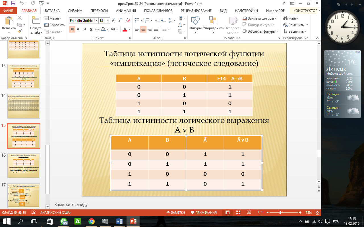Screen dimensions: 364x227
Task: Toggle center text alignment
Action: (143, 29)
